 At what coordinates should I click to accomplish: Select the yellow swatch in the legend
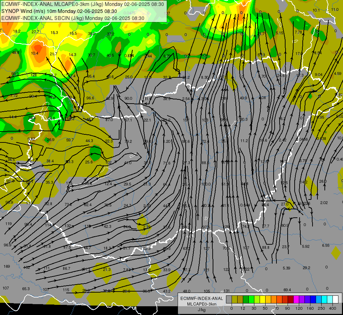pyautogui.click(x=262, y=300)
